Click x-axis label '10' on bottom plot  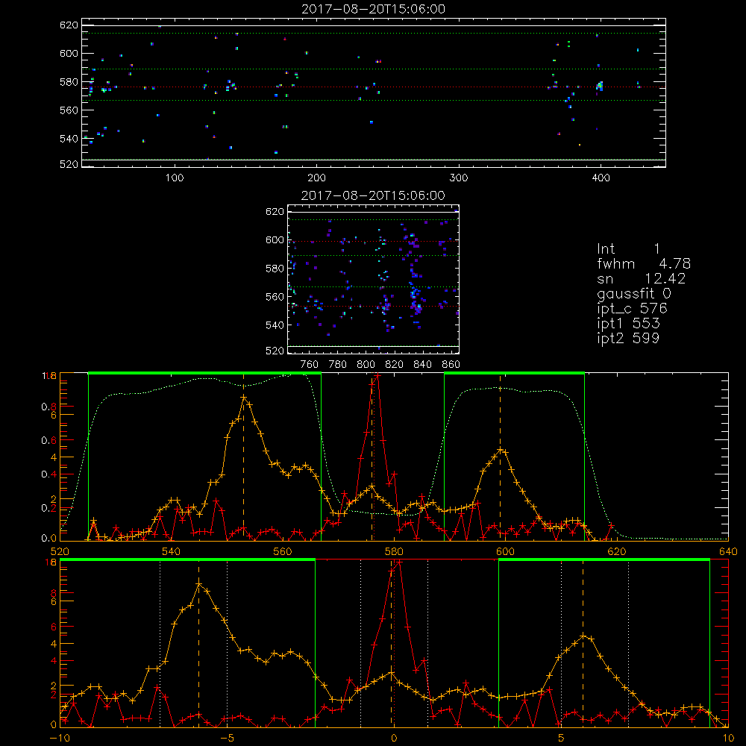[x=728, y=739]
